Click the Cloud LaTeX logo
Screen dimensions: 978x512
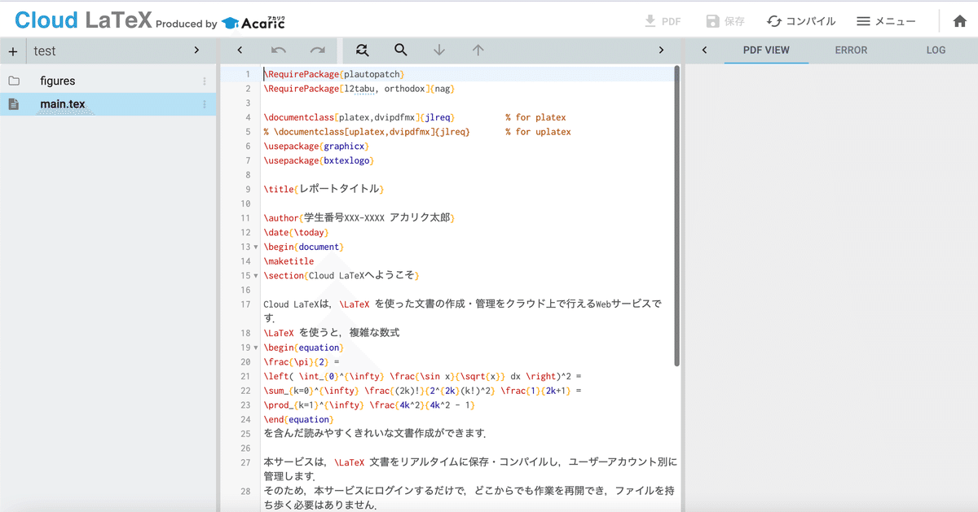pyautogui.click(x=83, y=20)
